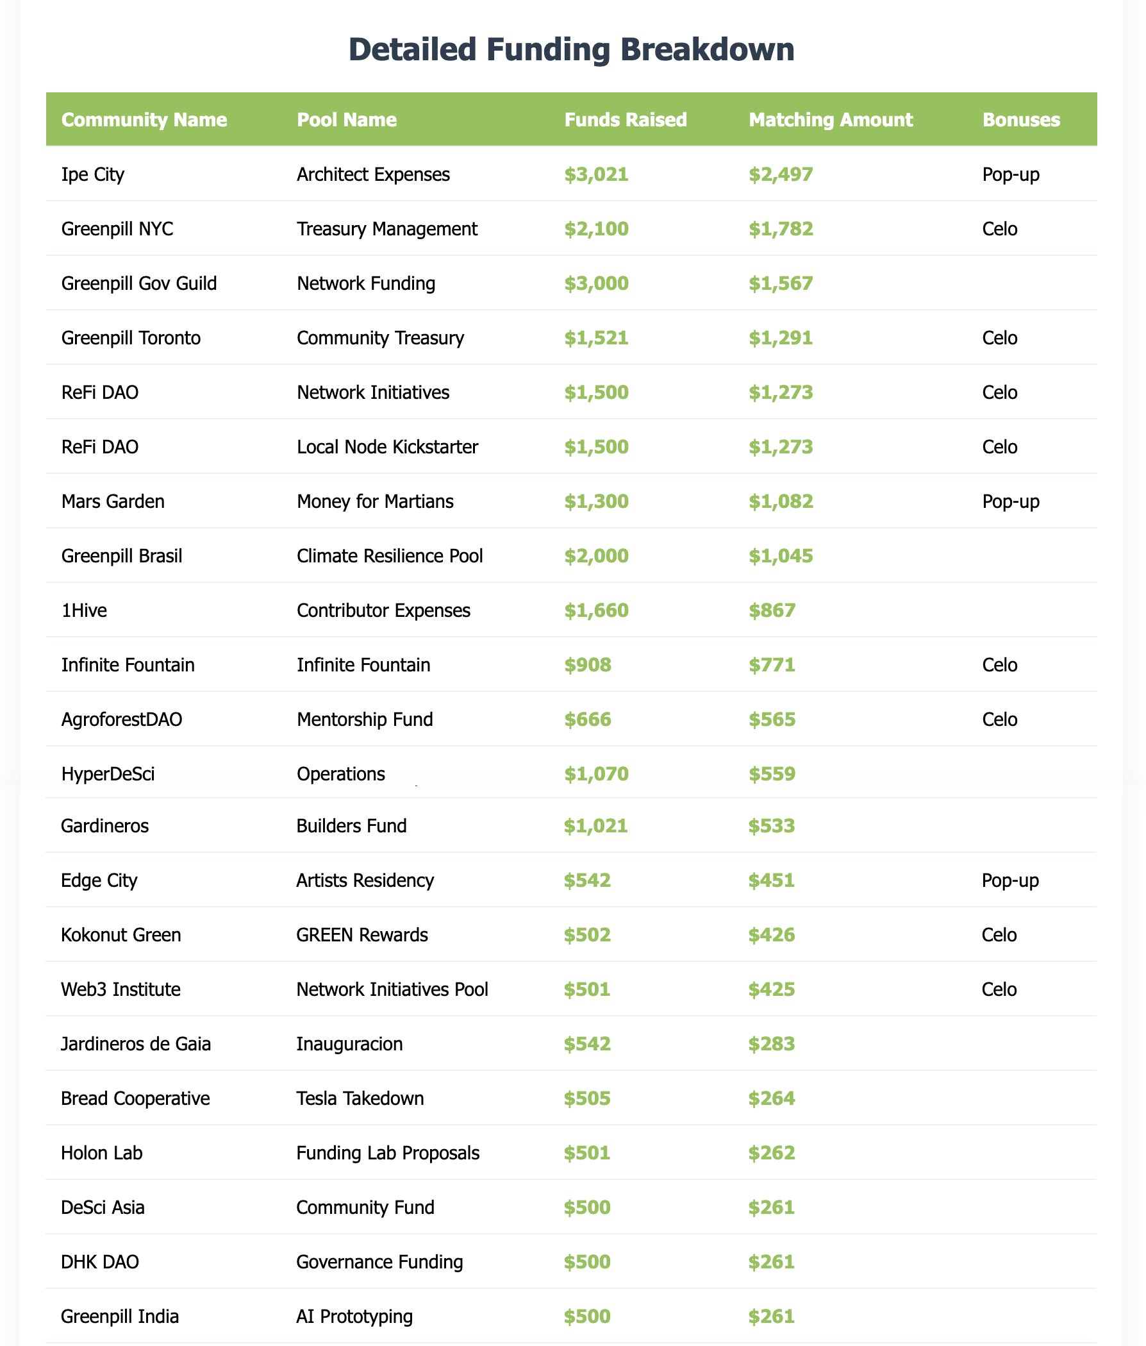
Task: Click the AI Prototyping pool cell
Action: [354, 1317]
